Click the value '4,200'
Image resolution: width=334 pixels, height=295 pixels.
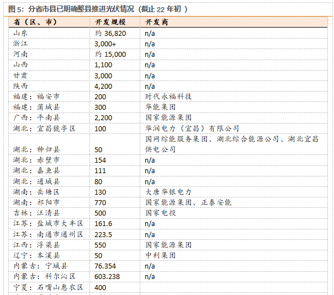tap(103, 87)
